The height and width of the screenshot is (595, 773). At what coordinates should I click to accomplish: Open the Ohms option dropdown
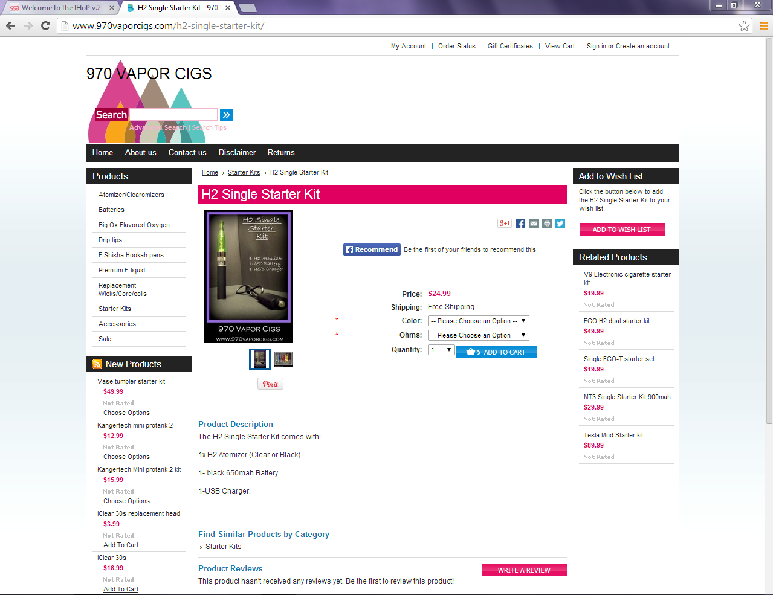point(479,335)
